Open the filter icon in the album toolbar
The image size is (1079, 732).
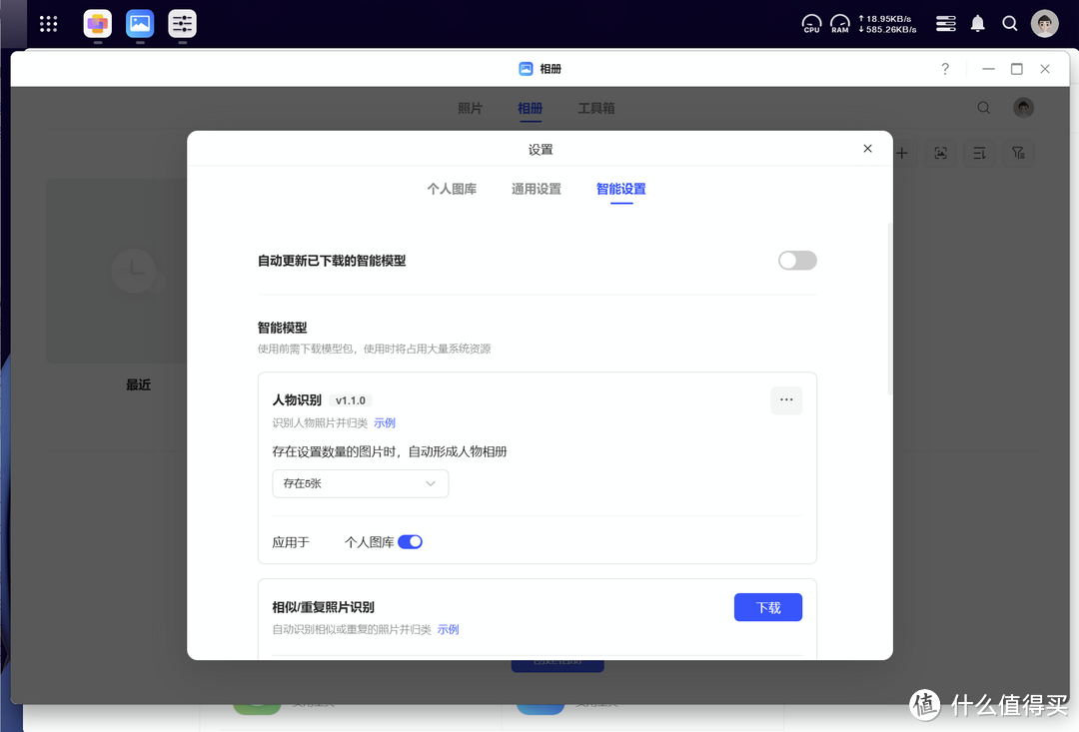(1017, 152)
